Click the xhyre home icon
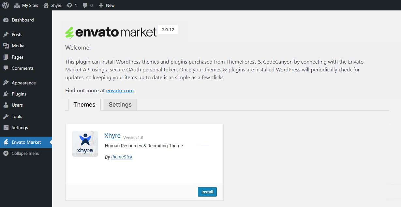 click(46, 5)
